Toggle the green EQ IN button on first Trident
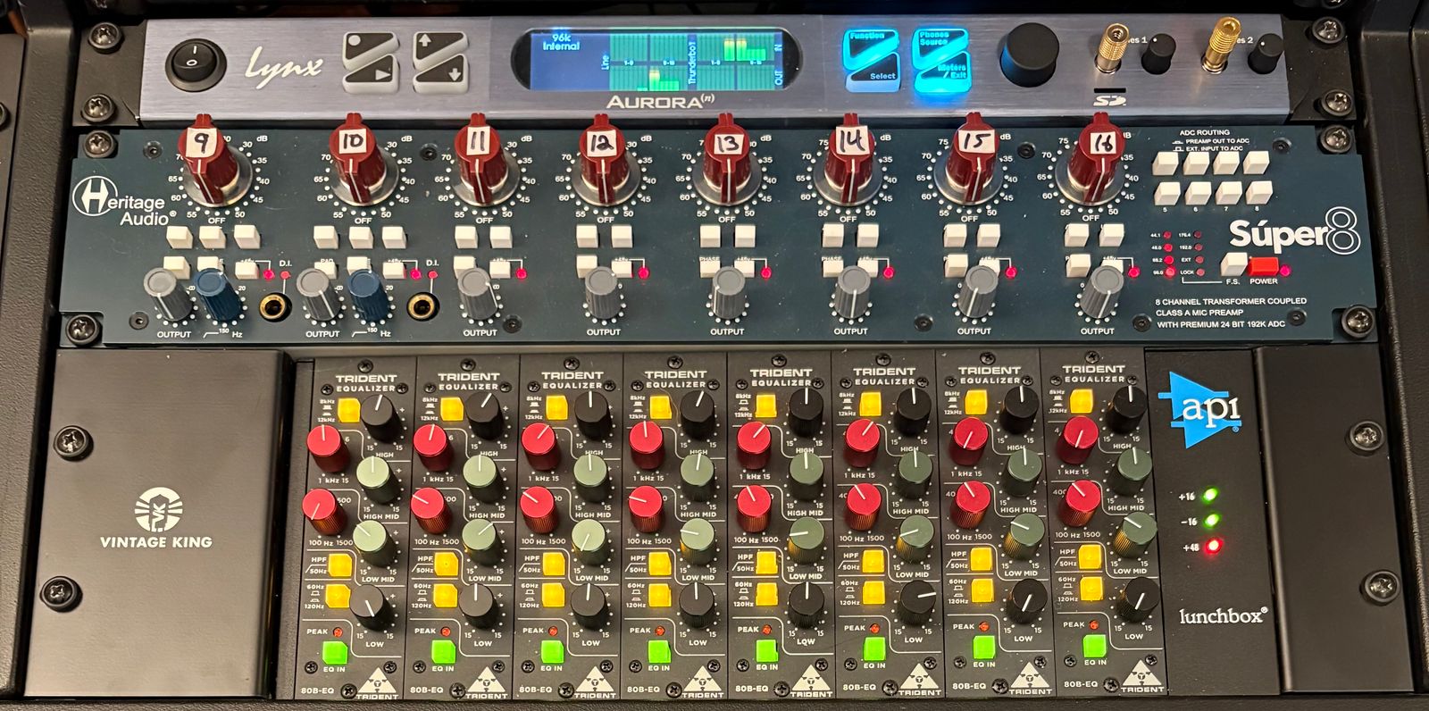Screen dimensions: 1429x711 (x=334, y=651)
